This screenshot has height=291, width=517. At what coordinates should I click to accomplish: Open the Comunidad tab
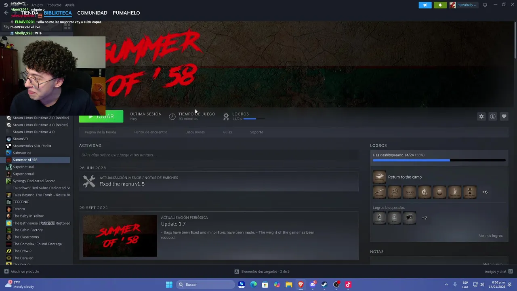[x=92, y=13]
